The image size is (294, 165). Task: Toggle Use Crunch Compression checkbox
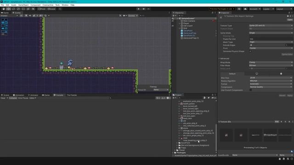click(x=250, y=90)
